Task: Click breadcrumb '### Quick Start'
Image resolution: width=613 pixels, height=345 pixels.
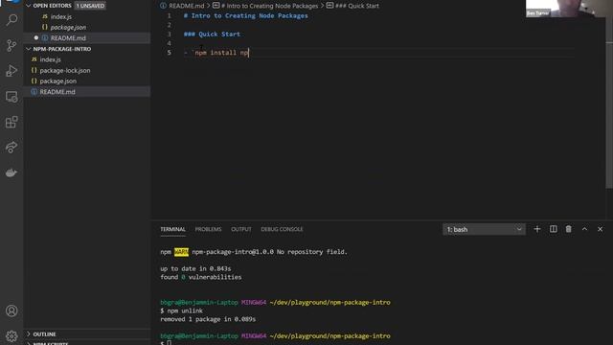Action: (357, 6)
